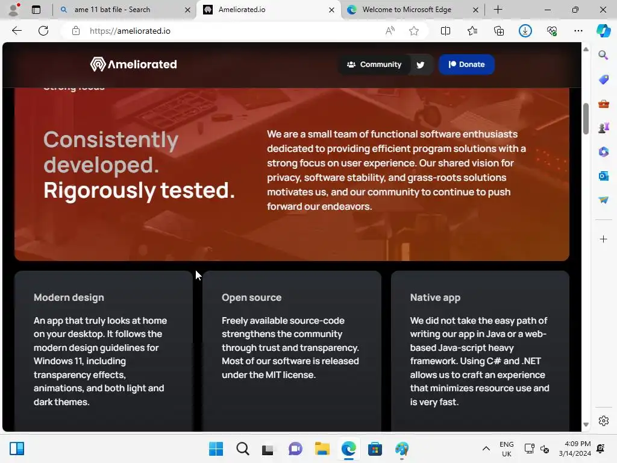Click the 'Consistently developed.' headline text
This screenshot has height=463, width=617.
pyautogui.click(x=111, y=153)
